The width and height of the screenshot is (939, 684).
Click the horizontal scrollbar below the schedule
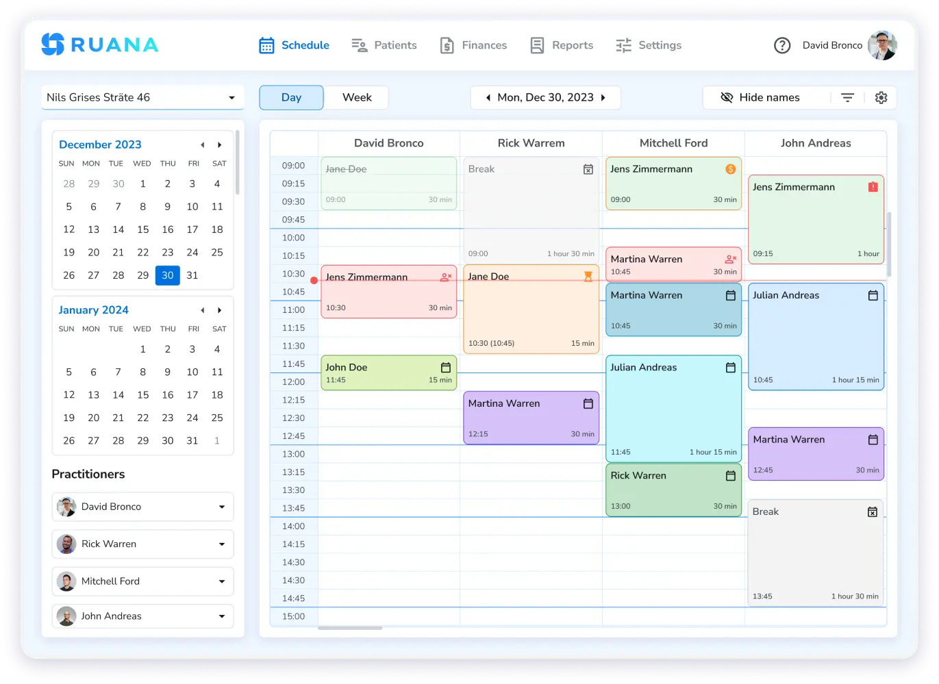click(x=350, y=627)
